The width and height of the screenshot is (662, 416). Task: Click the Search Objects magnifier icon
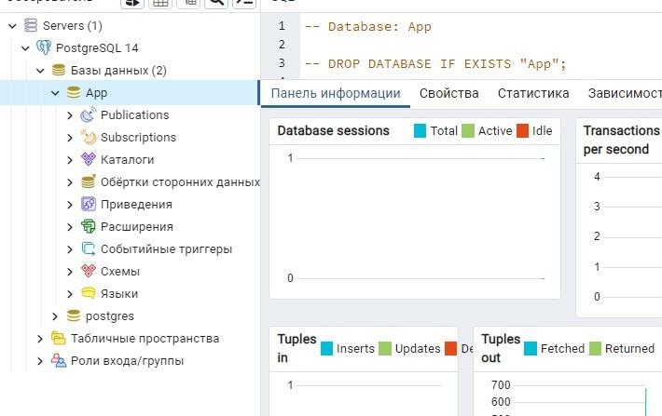pyautogui.click(x=216, y=3)
